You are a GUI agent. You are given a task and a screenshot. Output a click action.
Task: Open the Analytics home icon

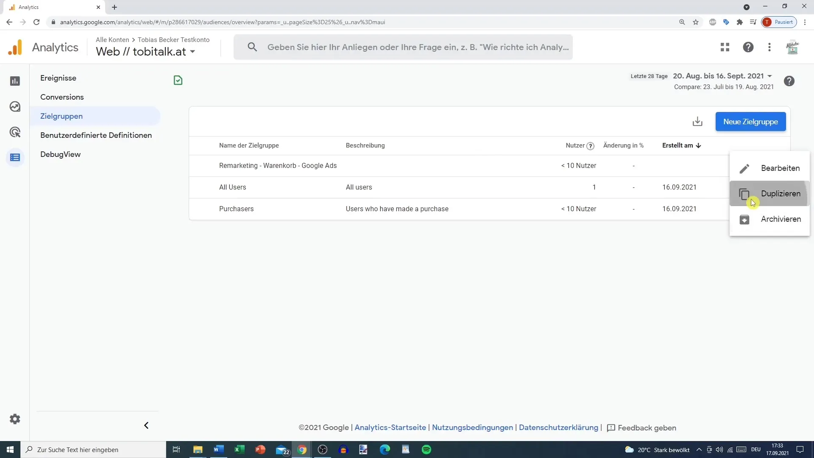(x=14, y=47)
